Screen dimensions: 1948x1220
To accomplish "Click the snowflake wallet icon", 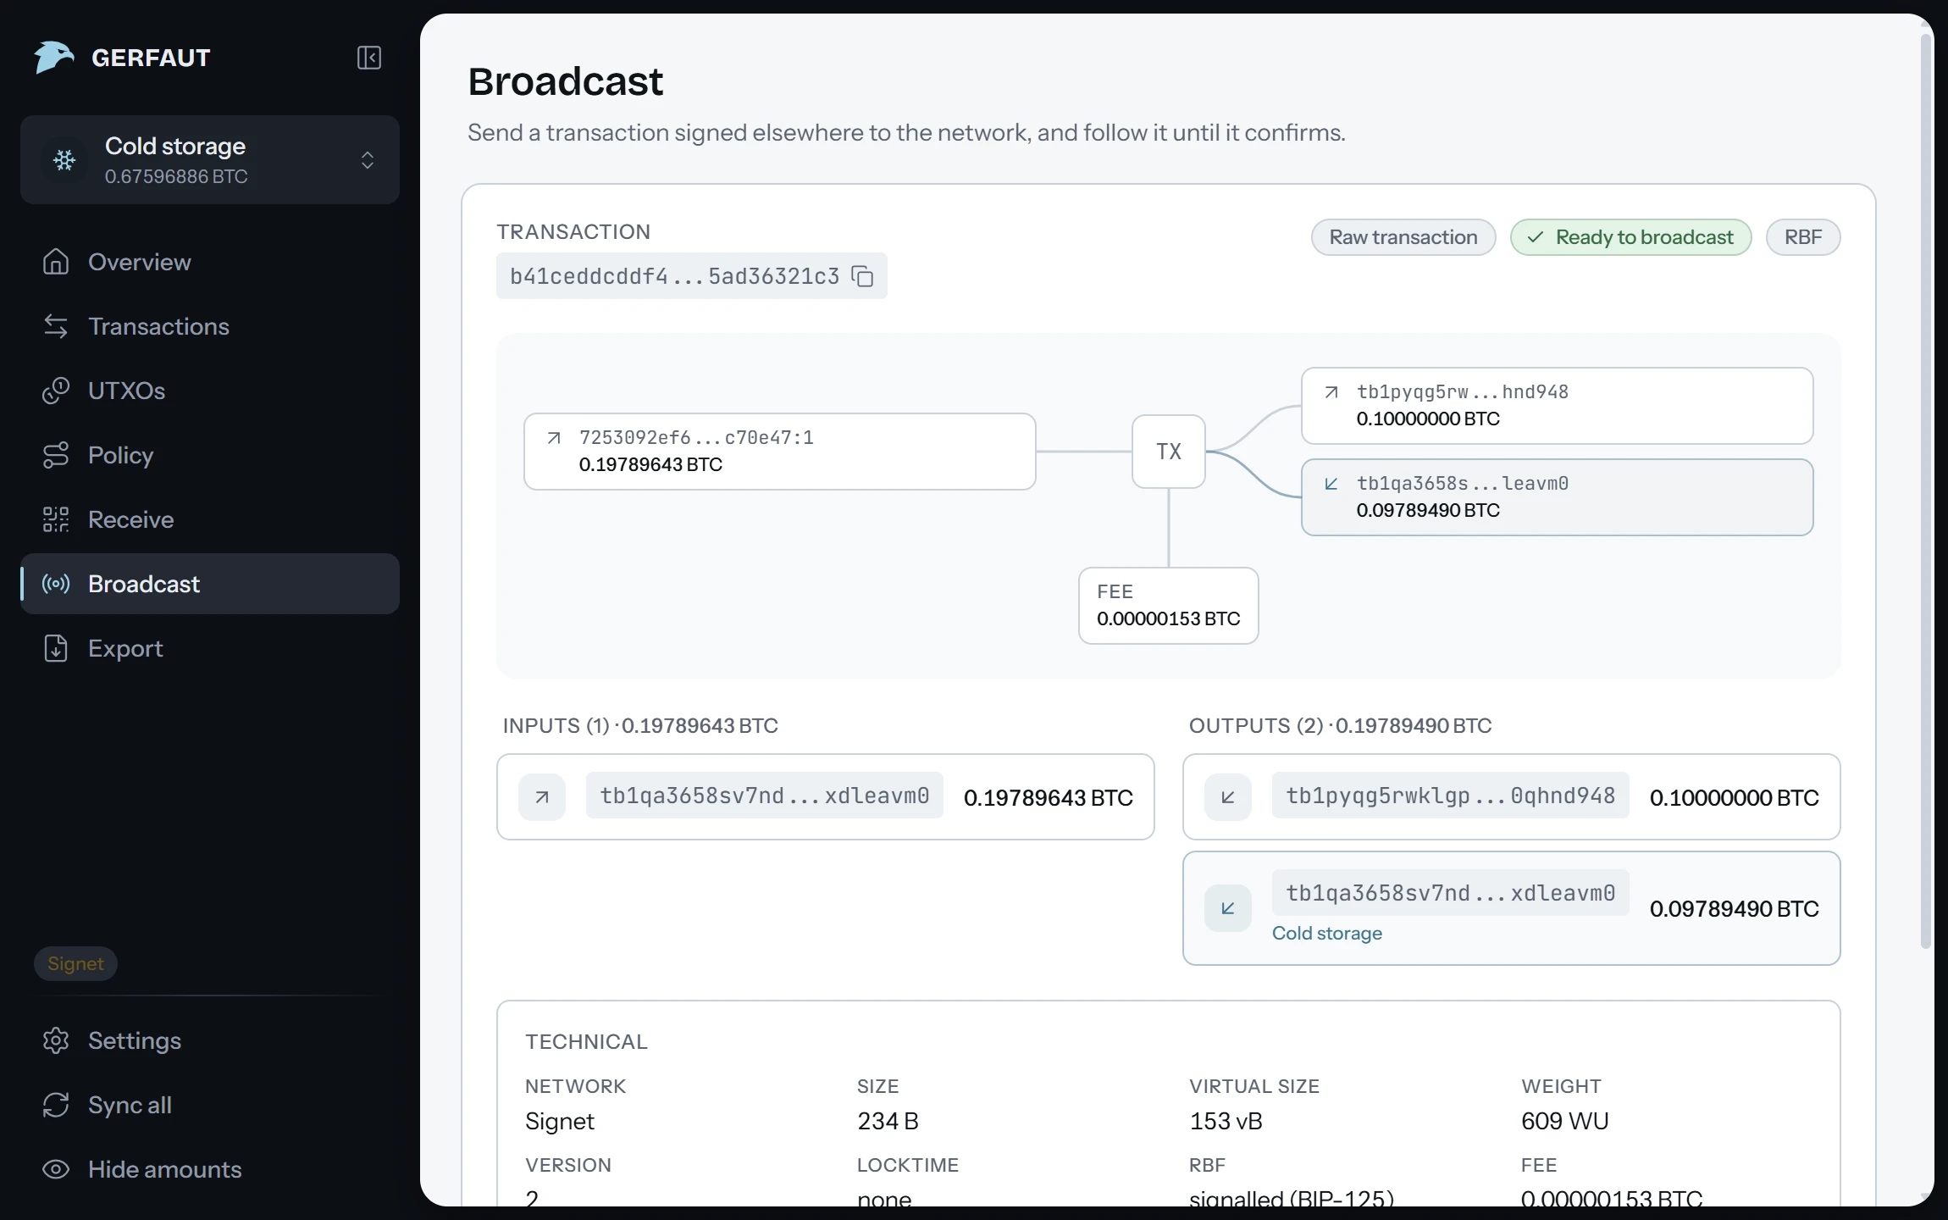I will [64, 160].
